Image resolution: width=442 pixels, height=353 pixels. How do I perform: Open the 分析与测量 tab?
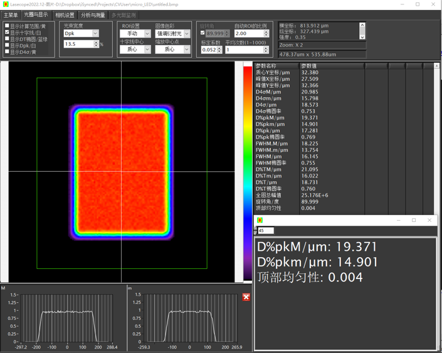click(x=93, y=15)
